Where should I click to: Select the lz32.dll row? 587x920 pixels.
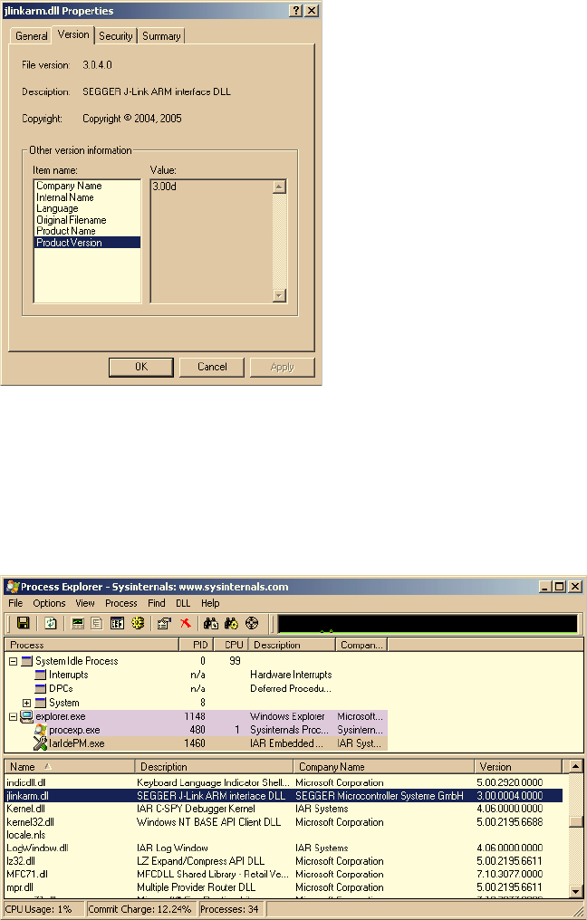point(284,861)
